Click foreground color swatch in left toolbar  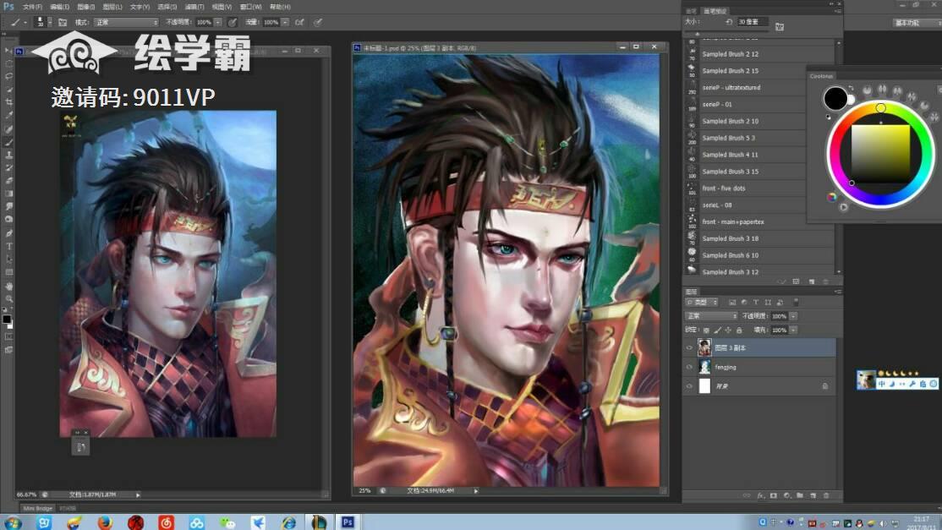pyautogui.click(x=6, y=320)
